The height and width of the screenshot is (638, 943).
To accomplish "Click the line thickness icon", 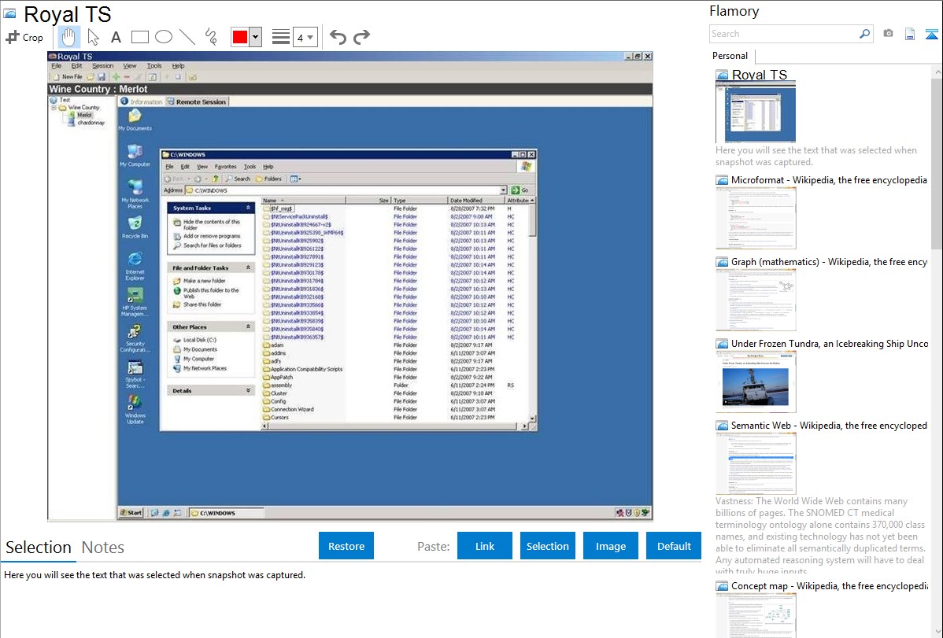I will coord(281,37).
